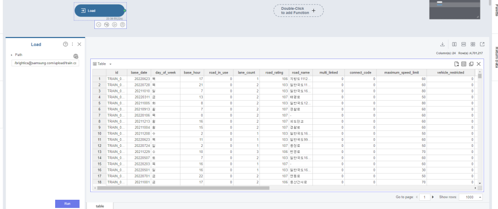The image size is (498, 209).
Task: Select the base_date cell 20210913
Action: 139,109
